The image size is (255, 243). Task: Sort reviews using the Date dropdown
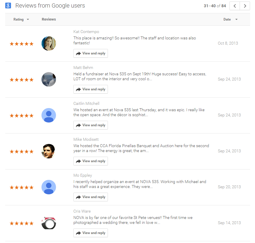tap(230, 19)
